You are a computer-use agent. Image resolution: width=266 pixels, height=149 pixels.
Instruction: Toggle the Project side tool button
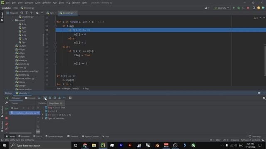[x=2, y=17]
